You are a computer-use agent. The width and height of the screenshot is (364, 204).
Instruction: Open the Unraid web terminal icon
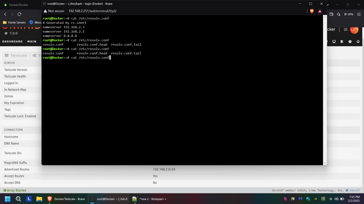click(x=334, y=41)
